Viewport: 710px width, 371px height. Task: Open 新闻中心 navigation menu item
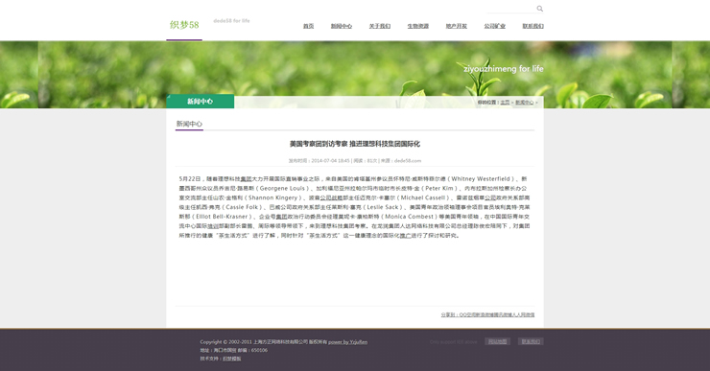(342, 26)
